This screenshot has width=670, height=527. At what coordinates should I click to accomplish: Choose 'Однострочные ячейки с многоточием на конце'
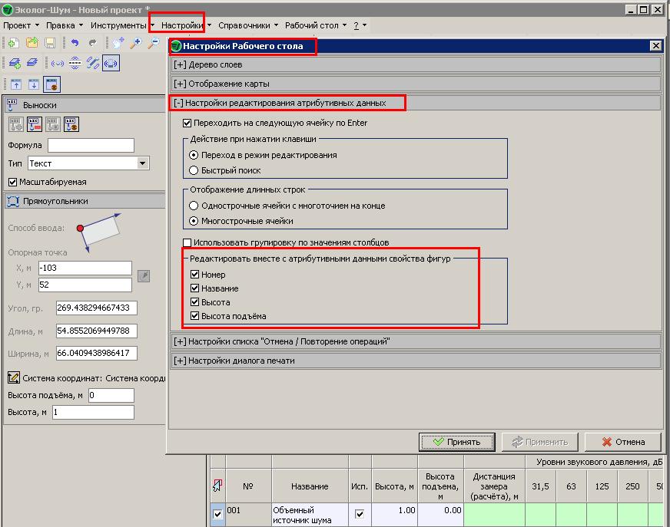pos(194,206)
